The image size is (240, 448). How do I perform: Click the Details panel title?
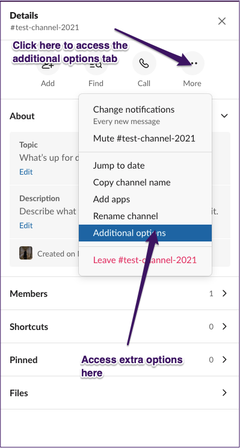[24, 16]
